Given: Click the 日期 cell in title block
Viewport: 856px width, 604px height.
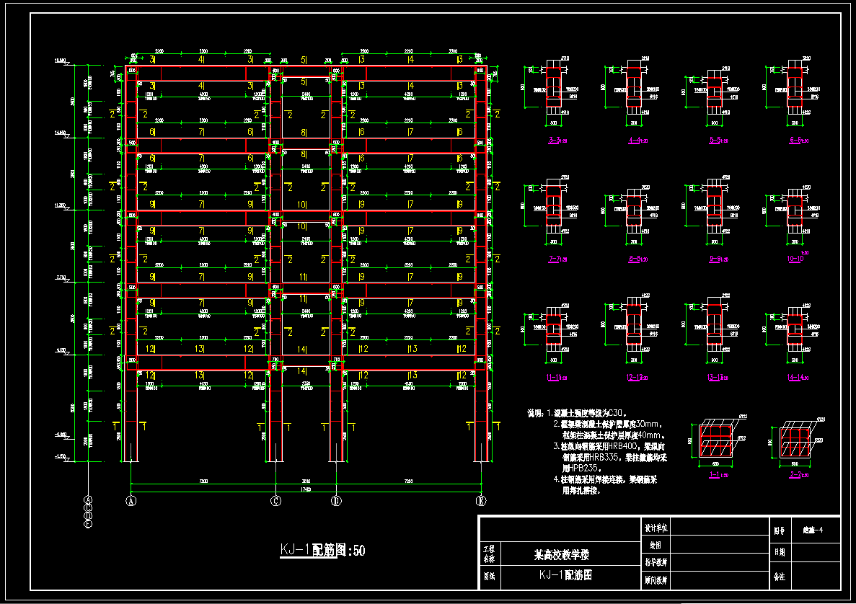Looking at the screenshot, I should pyautogui.click(x=780, y=552).
